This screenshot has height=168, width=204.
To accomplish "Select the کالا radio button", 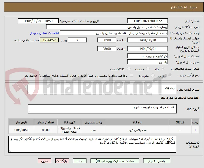I will pyautogui.click(x=163, y=69).
